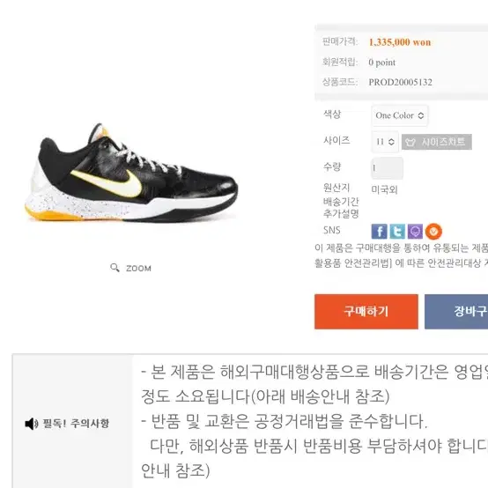Click the speaker icon beside 필독! 주의사항

point(32,424)
